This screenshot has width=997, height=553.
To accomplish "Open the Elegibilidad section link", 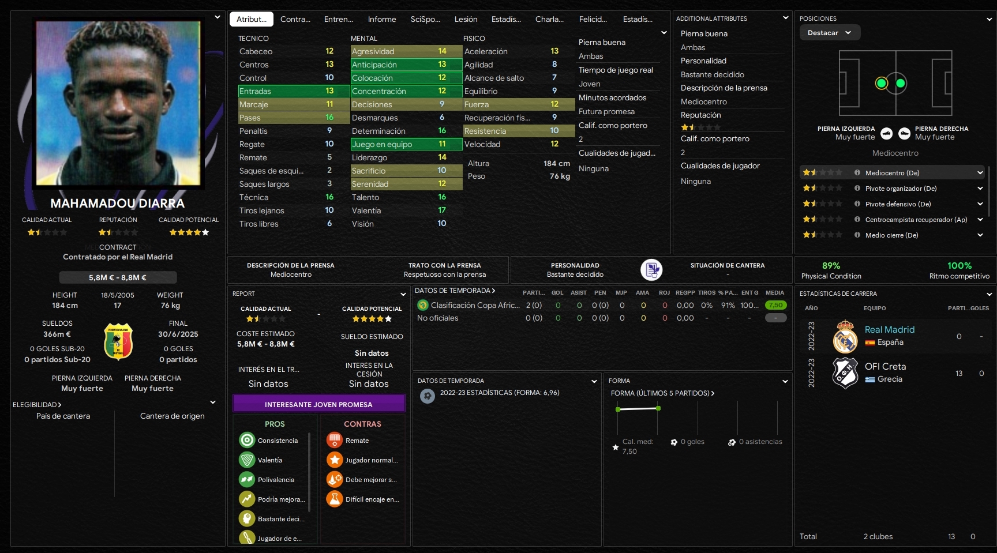I will coord(37,405).
